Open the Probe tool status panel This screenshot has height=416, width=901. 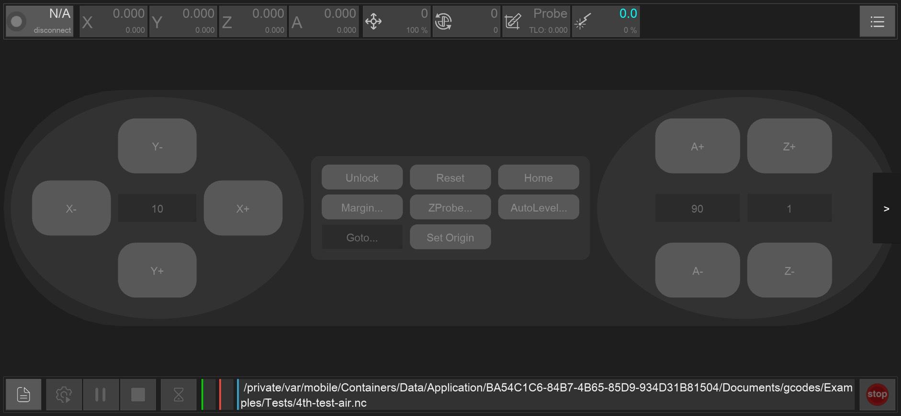click(x=536, y=22)
